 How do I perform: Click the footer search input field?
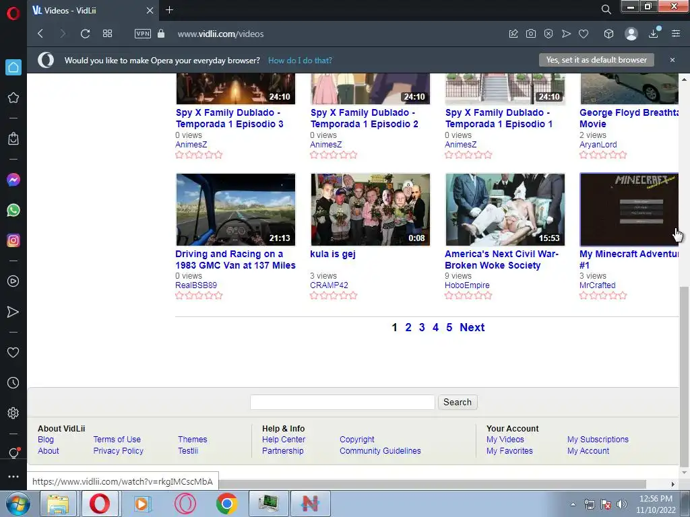point(342,403)
